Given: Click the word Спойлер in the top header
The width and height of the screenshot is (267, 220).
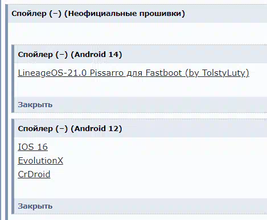Looking at the screenshot, I should [x=29, y=14].
